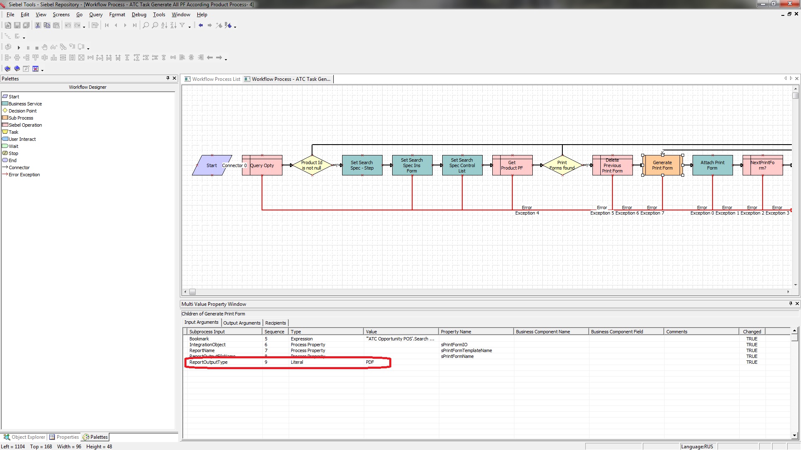Click the blue back arrow icon
Viewport: 801px width, 450px height.
pyautogui.click(x=201, y=25)
